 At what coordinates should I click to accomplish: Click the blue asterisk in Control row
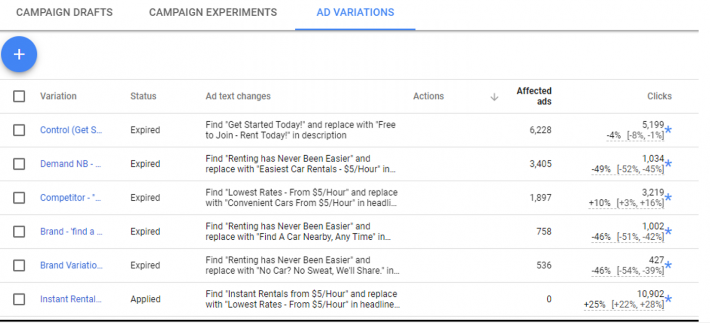click(668, 130)
